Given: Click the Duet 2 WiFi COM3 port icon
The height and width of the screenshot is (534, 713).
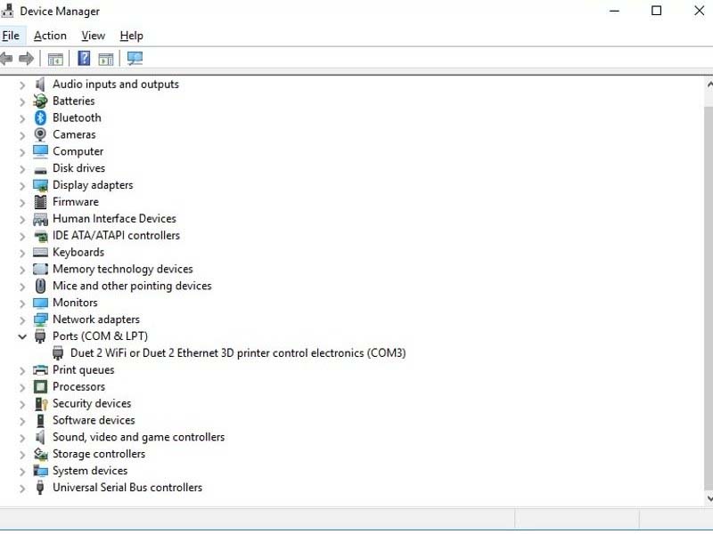Looking at the screenshot, I should tap(57, 352).
